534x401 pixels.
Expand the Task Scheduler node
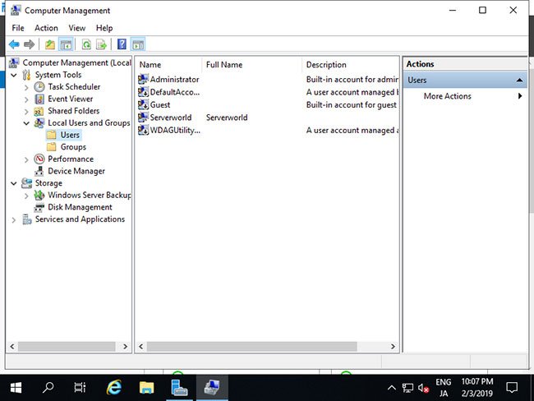click(x=26, y=87)
